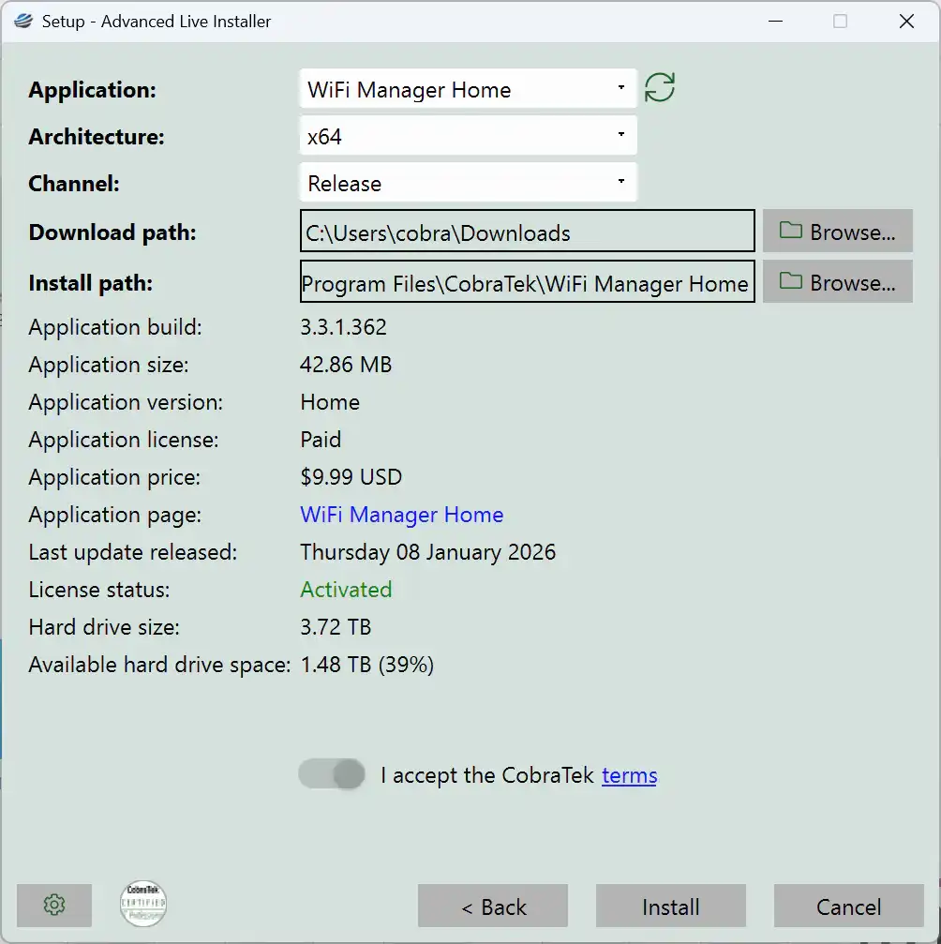
Task: Browse for a new Install path folder
Action: point(837,282)
